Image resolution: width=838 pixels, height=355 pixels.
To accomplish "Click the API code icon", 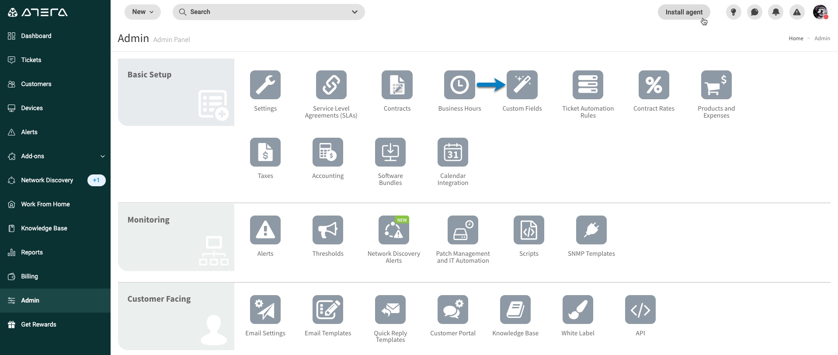I will (640, 310).
